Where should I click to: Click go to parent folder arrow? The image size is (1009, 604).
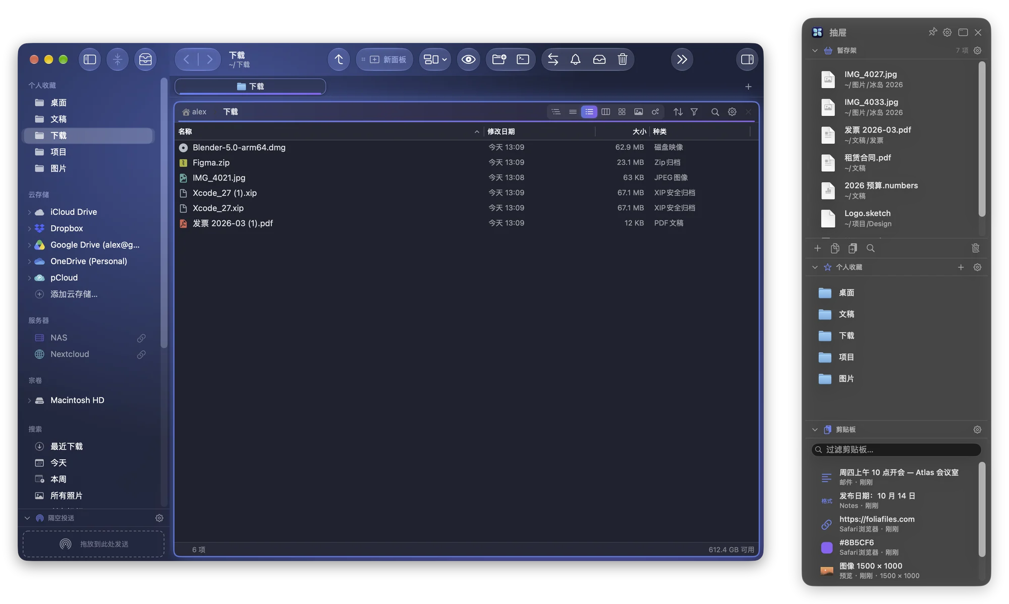pyautogui.click(x=339, y=59)
